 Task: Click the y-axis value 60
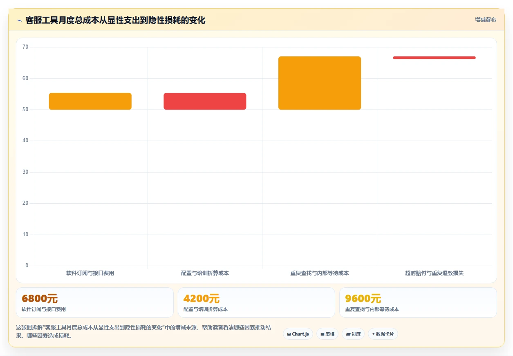coord(25,78)
